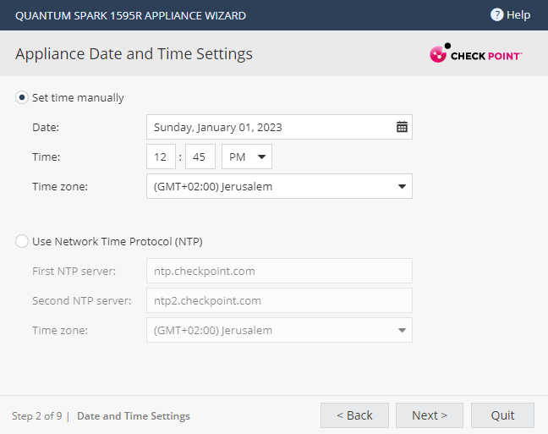Click the 'Appliance Date and Time Settings' heading
The height and width of the screenshot is (434, 548).
click(x=134, y=54)
